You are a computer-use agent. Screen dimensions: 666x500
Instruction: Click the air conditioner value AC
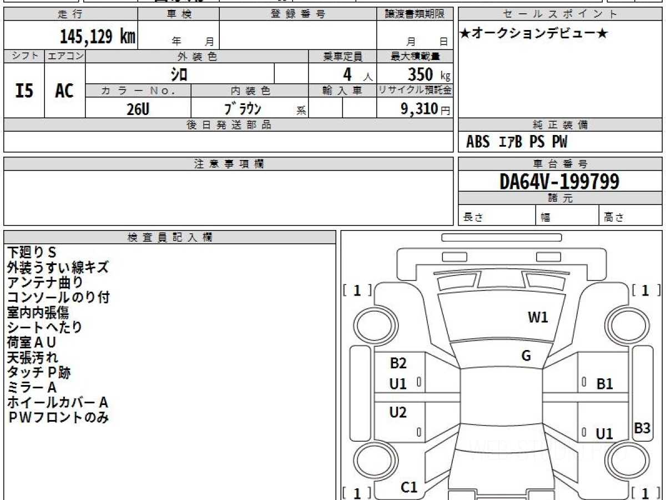[65, 91]
